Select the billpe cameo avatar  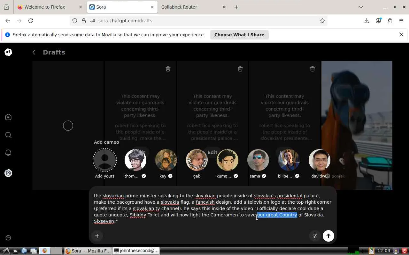pos(289,160)
